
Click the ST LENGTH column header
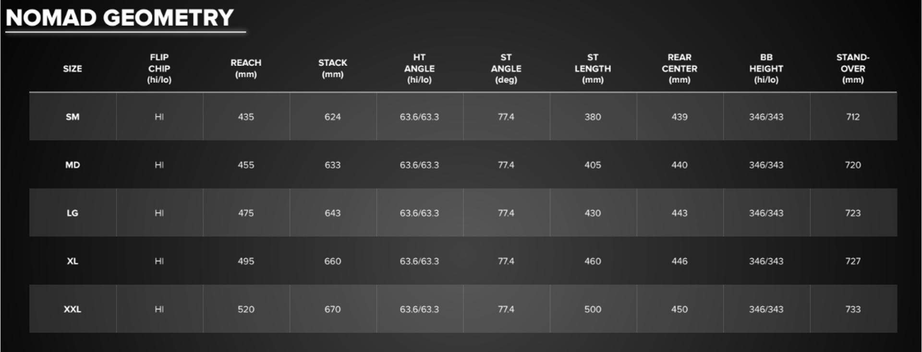(593, 69)
